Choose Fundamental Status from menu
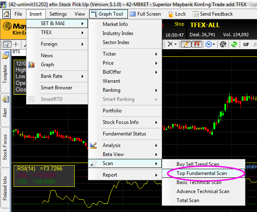Screen dimensions: 257x212 124,134
